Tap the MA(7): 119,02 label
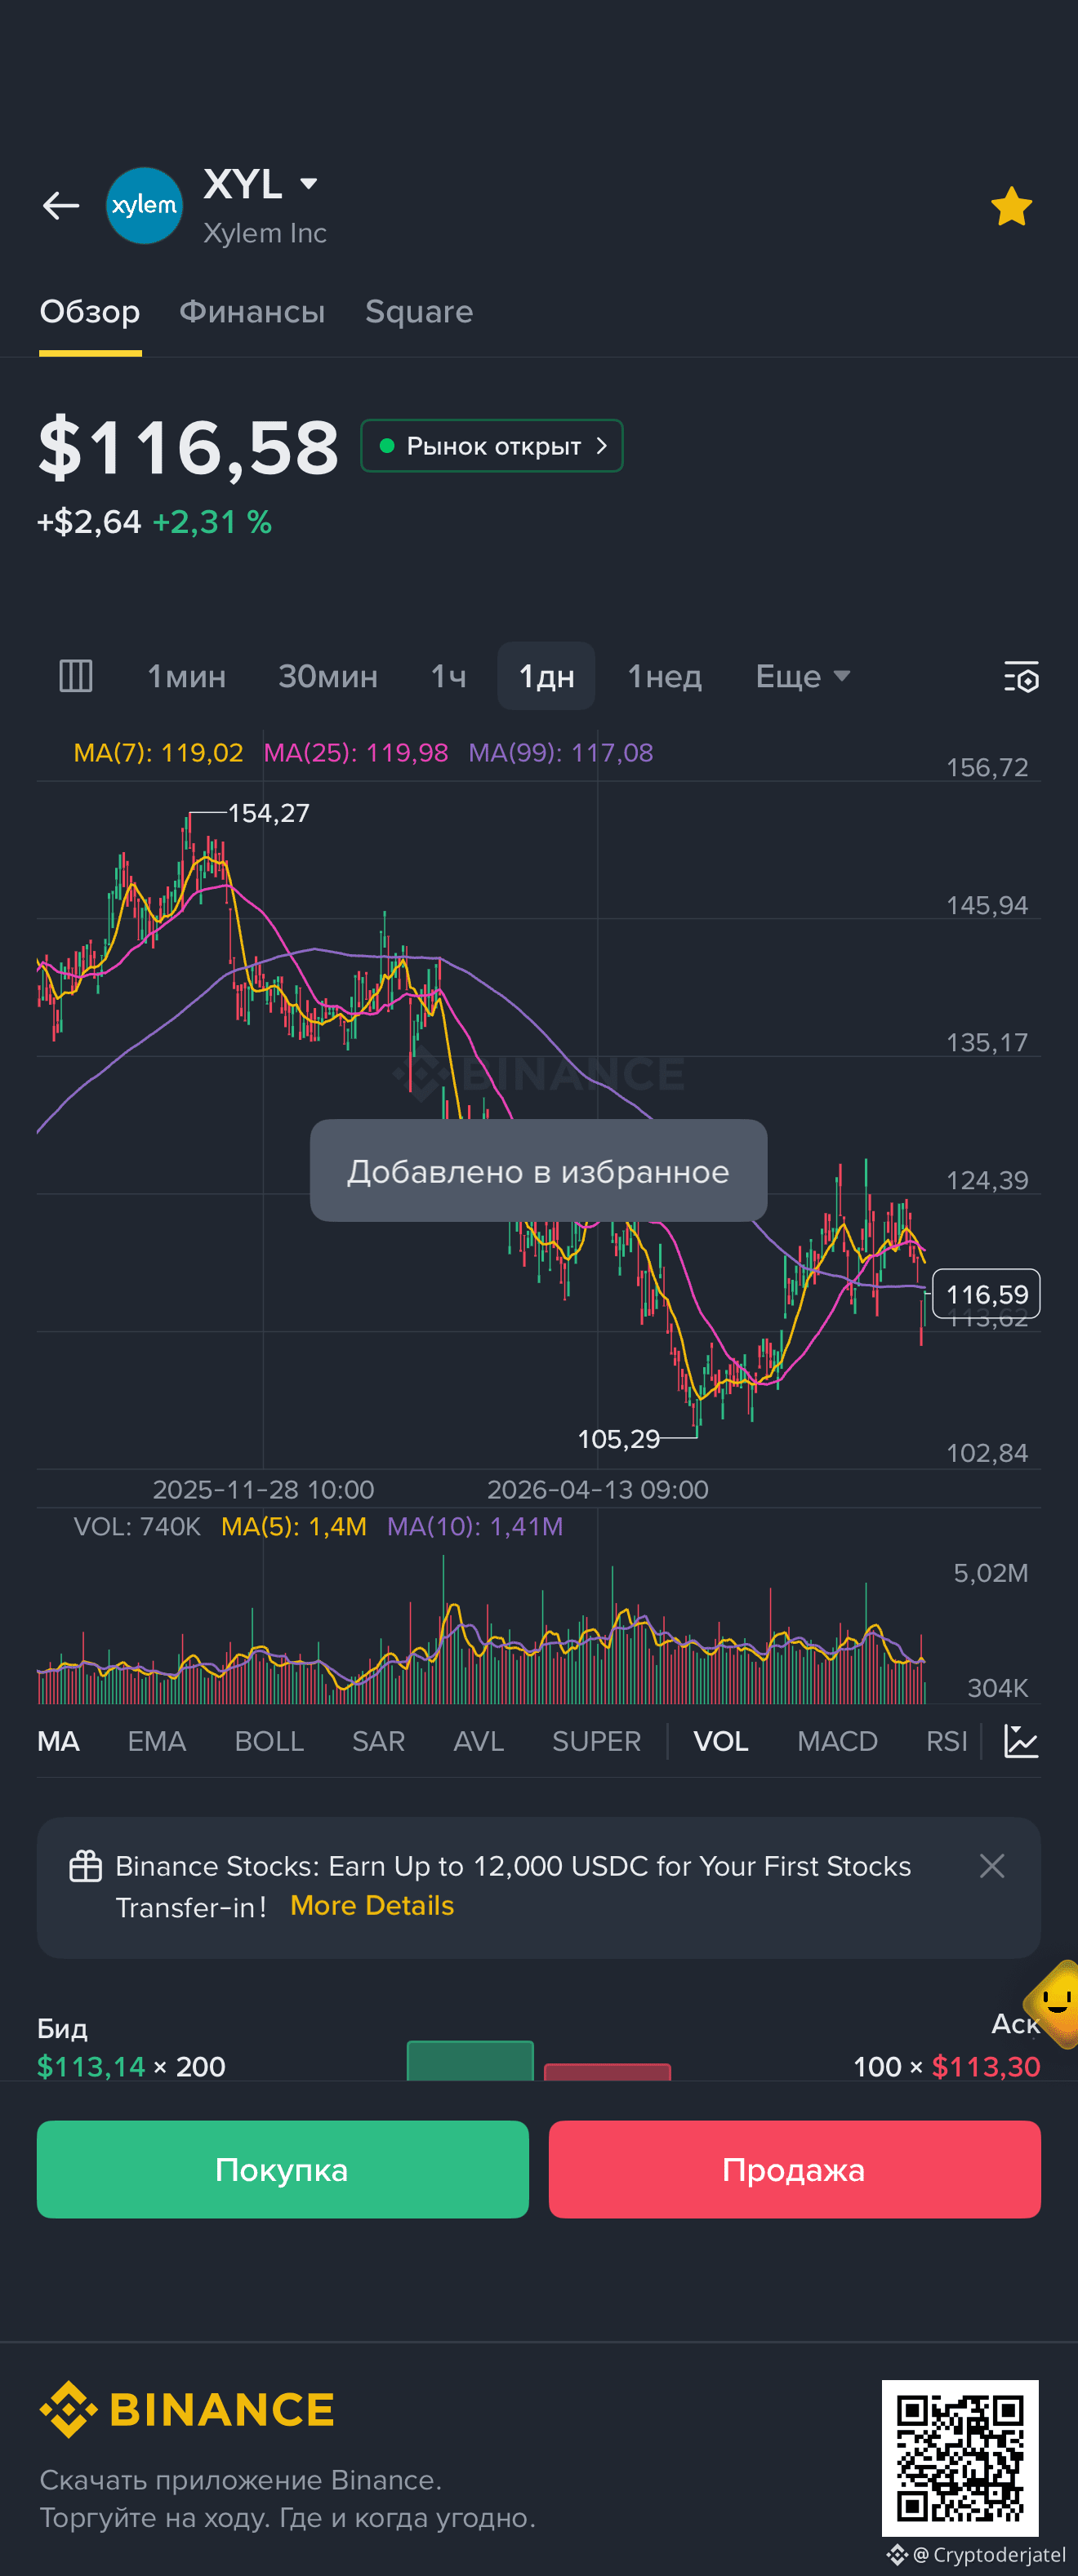The height and width of the screenshot is (2576, 1078). (158, 753)
